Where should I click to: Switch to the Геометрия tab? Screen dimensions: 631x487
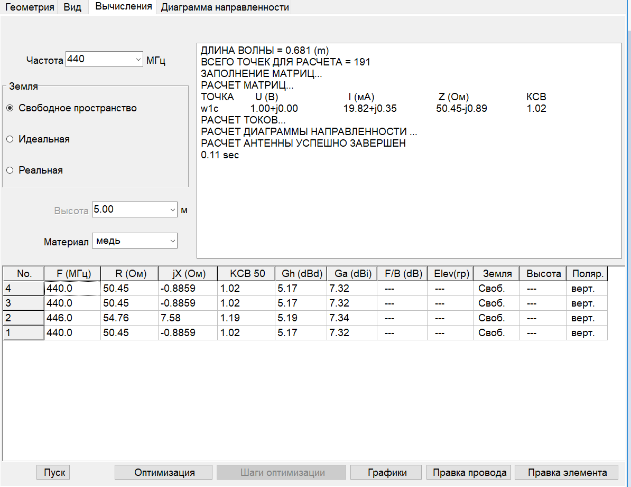coord(30,7)
